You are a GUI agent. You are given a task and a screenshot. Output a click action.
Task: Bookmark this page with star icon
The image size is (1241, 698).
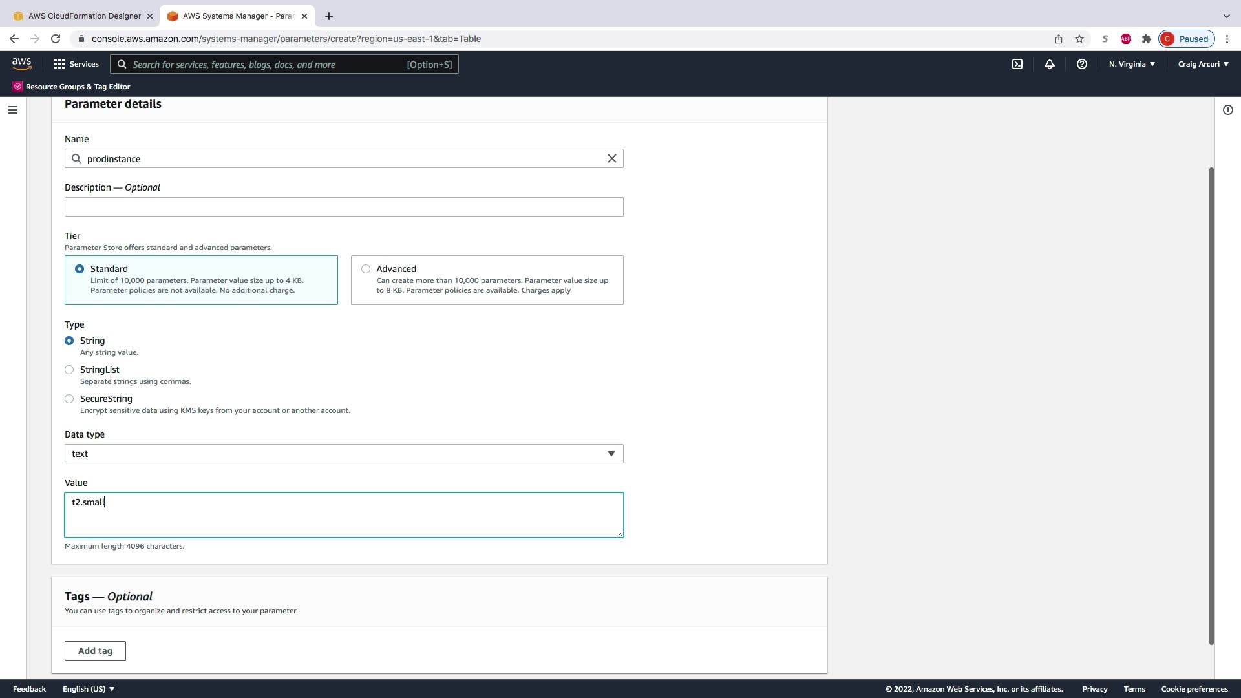click(1079, 39)
